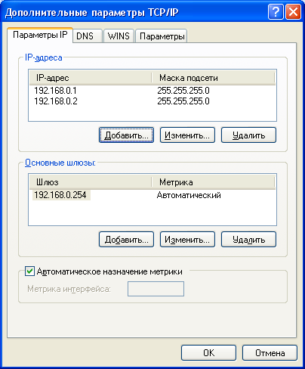
Task: Open the WINS tab
Action: point(119,36)
